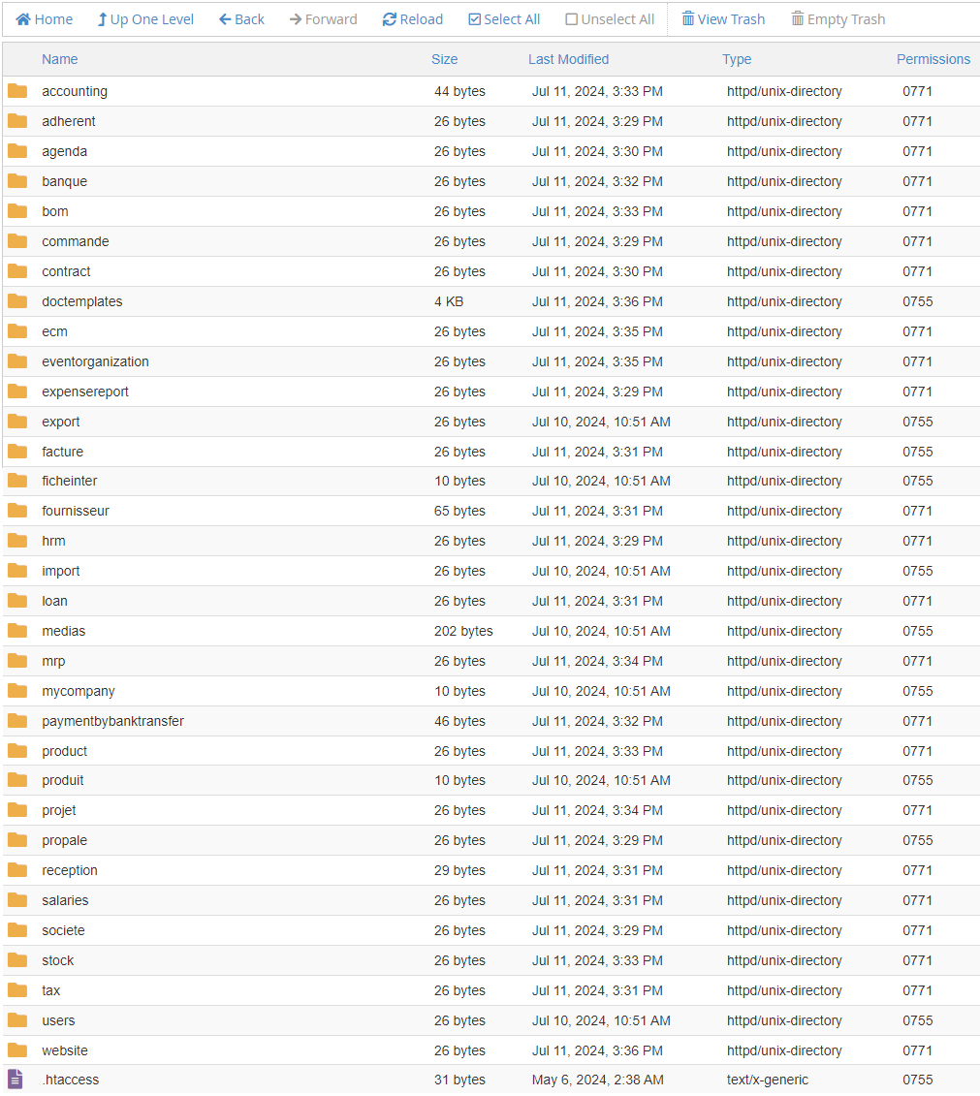The width and height of the screenshot is (980, 1096).
Task: Click the bom folder icon
Action: pyautogui.click(x=17, y=211)
